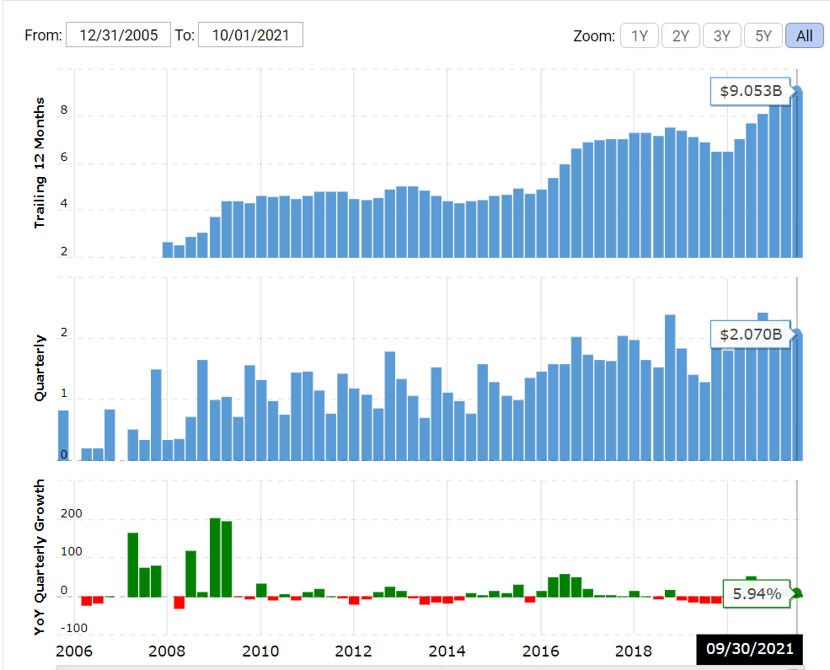Viewport: 830px width, 670px height.
Task: Click the 2014 x-axis year label
Action: (447, 650)
